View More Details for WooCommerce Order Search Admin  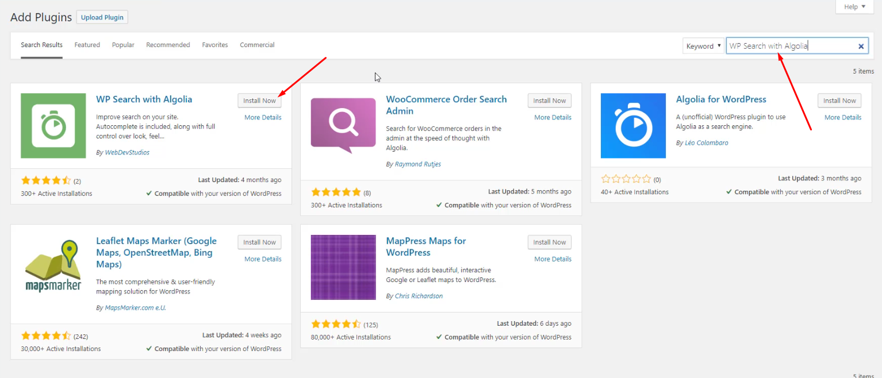(553, 117)
